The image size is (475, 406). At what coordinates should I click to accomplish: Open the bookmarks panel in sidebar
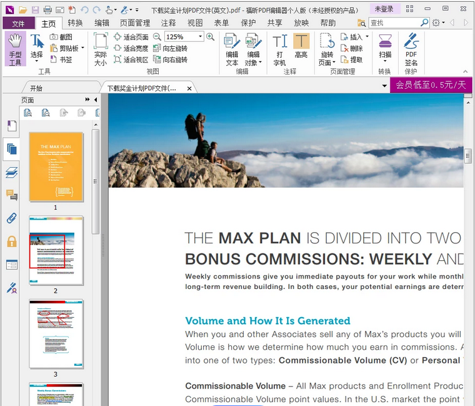point(12,126)
